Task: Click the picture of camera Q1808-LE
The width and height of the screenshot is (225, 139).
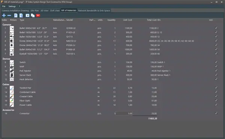Action: tap(12, 28)
